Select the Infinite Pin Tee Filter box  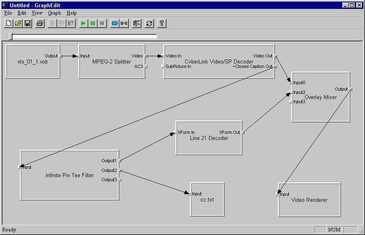point(70,175)
